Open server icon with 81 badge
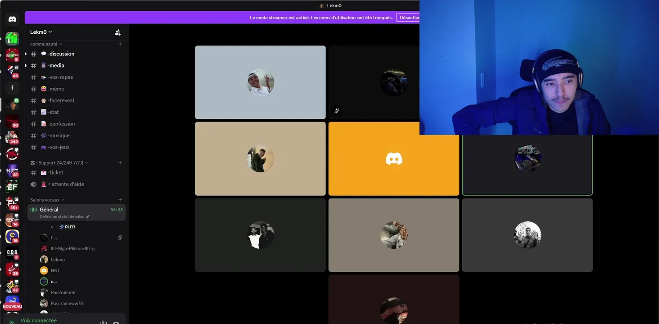The height and width of the screenshot is (324, 659). coord(12,170)
